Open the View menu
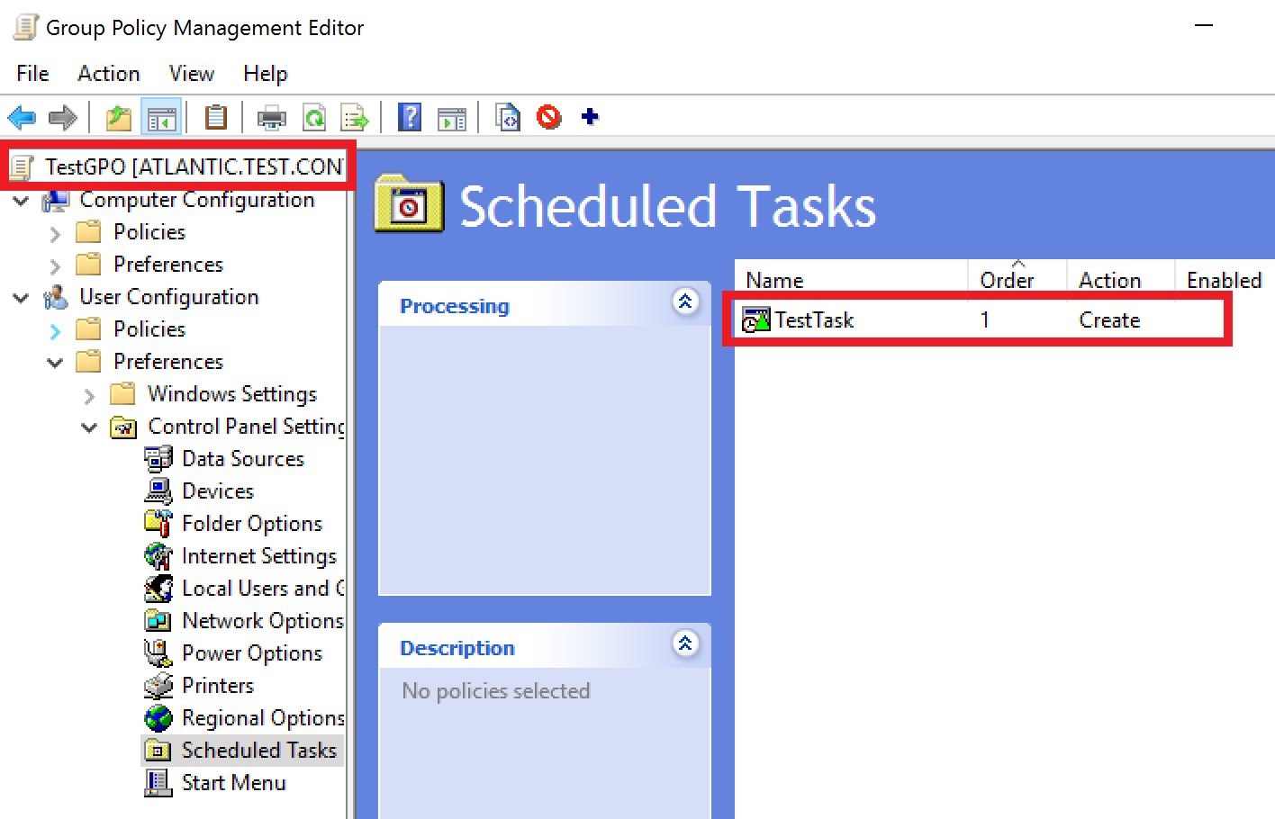Viewport: 1275px width, 819px height. pyautogui.click(x=192, y=74)
